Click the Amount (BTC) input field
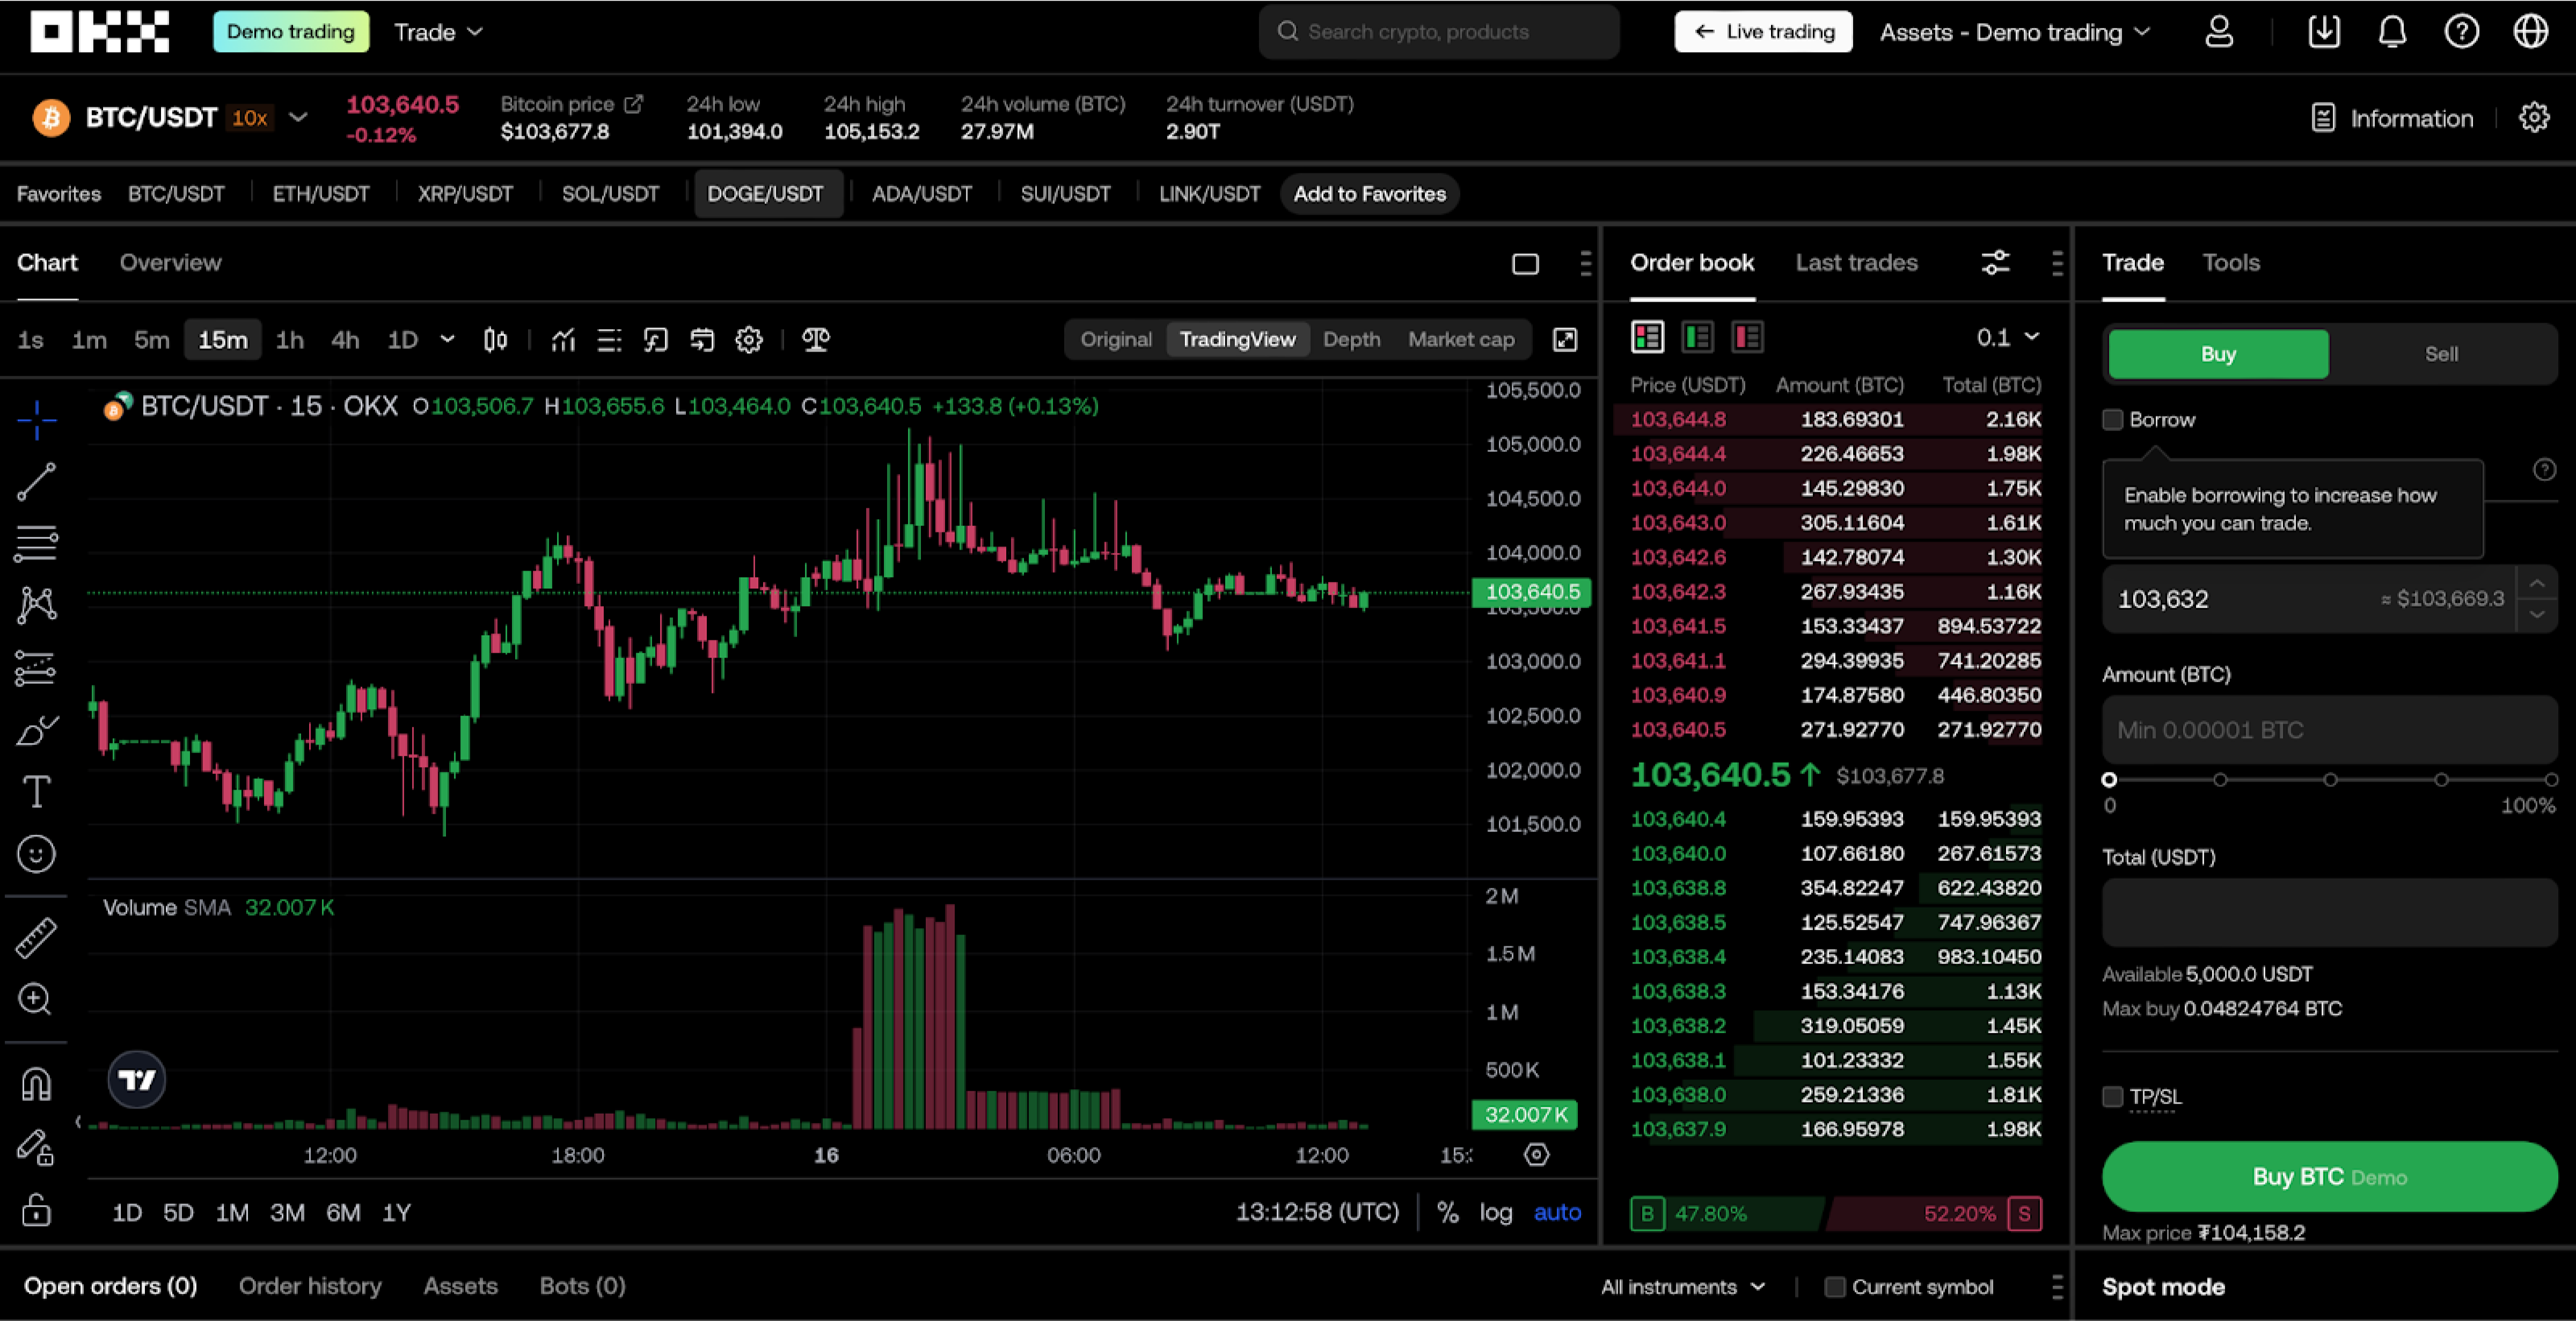Screen dimensions: 2576x1321 [2329, 730]
